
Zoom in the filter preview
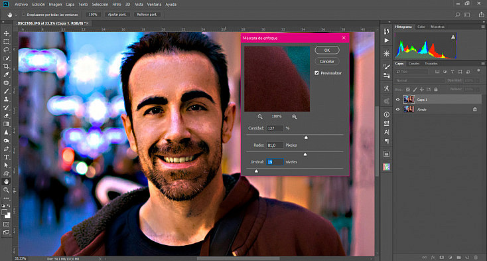294,117
